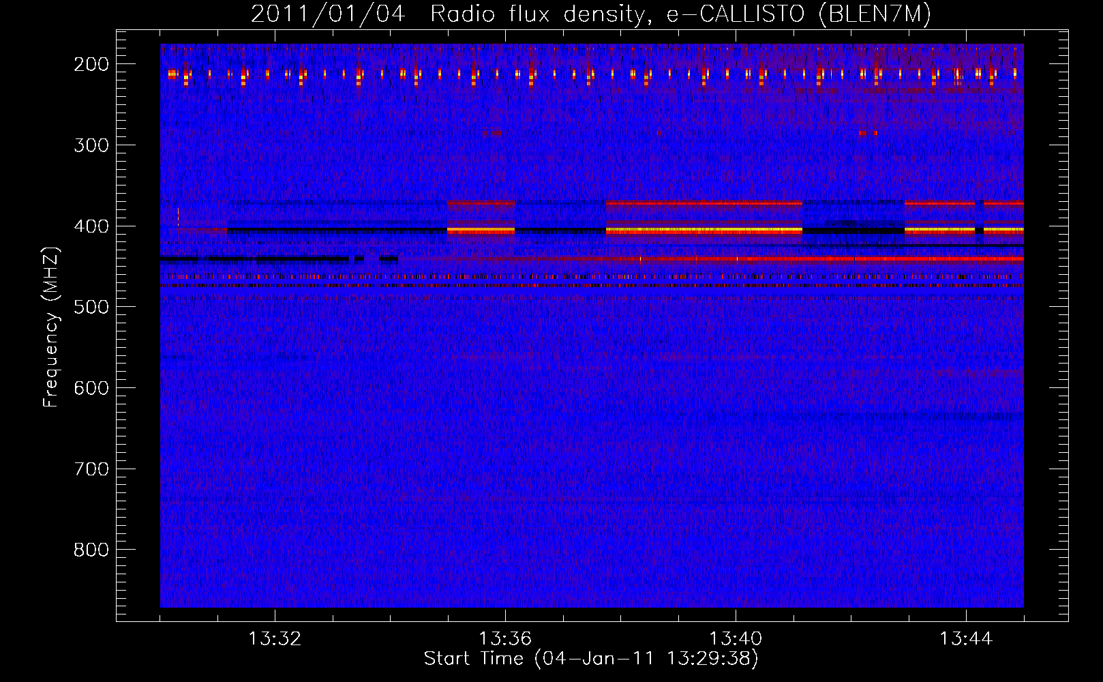The height and width of the screenshot is (682, 1103).
Task: Click the '400' frequency tick label
Action: point(91,226)
